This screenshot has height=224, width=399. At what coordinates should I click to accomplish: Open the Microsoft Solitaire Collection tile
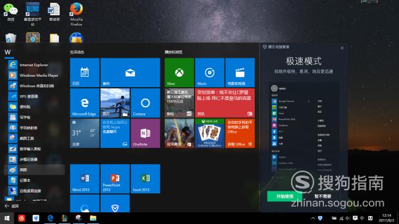(x=210, y=133)
